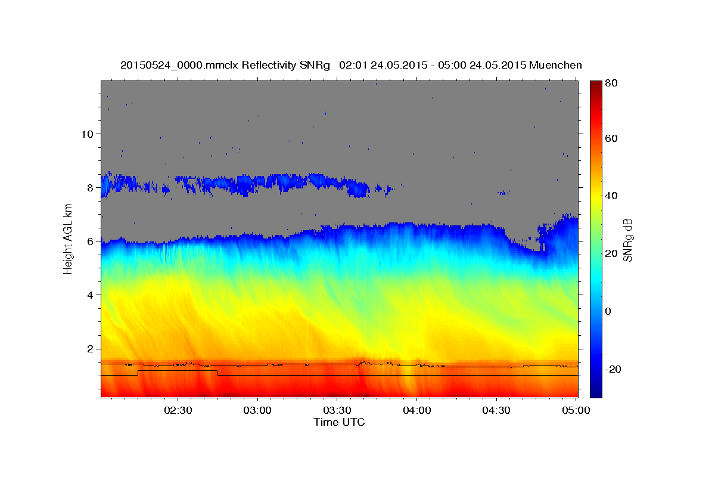The width and height of the screenshot is (715, 477).
Task: Click the height tick label 4
Action: point(91,295)
